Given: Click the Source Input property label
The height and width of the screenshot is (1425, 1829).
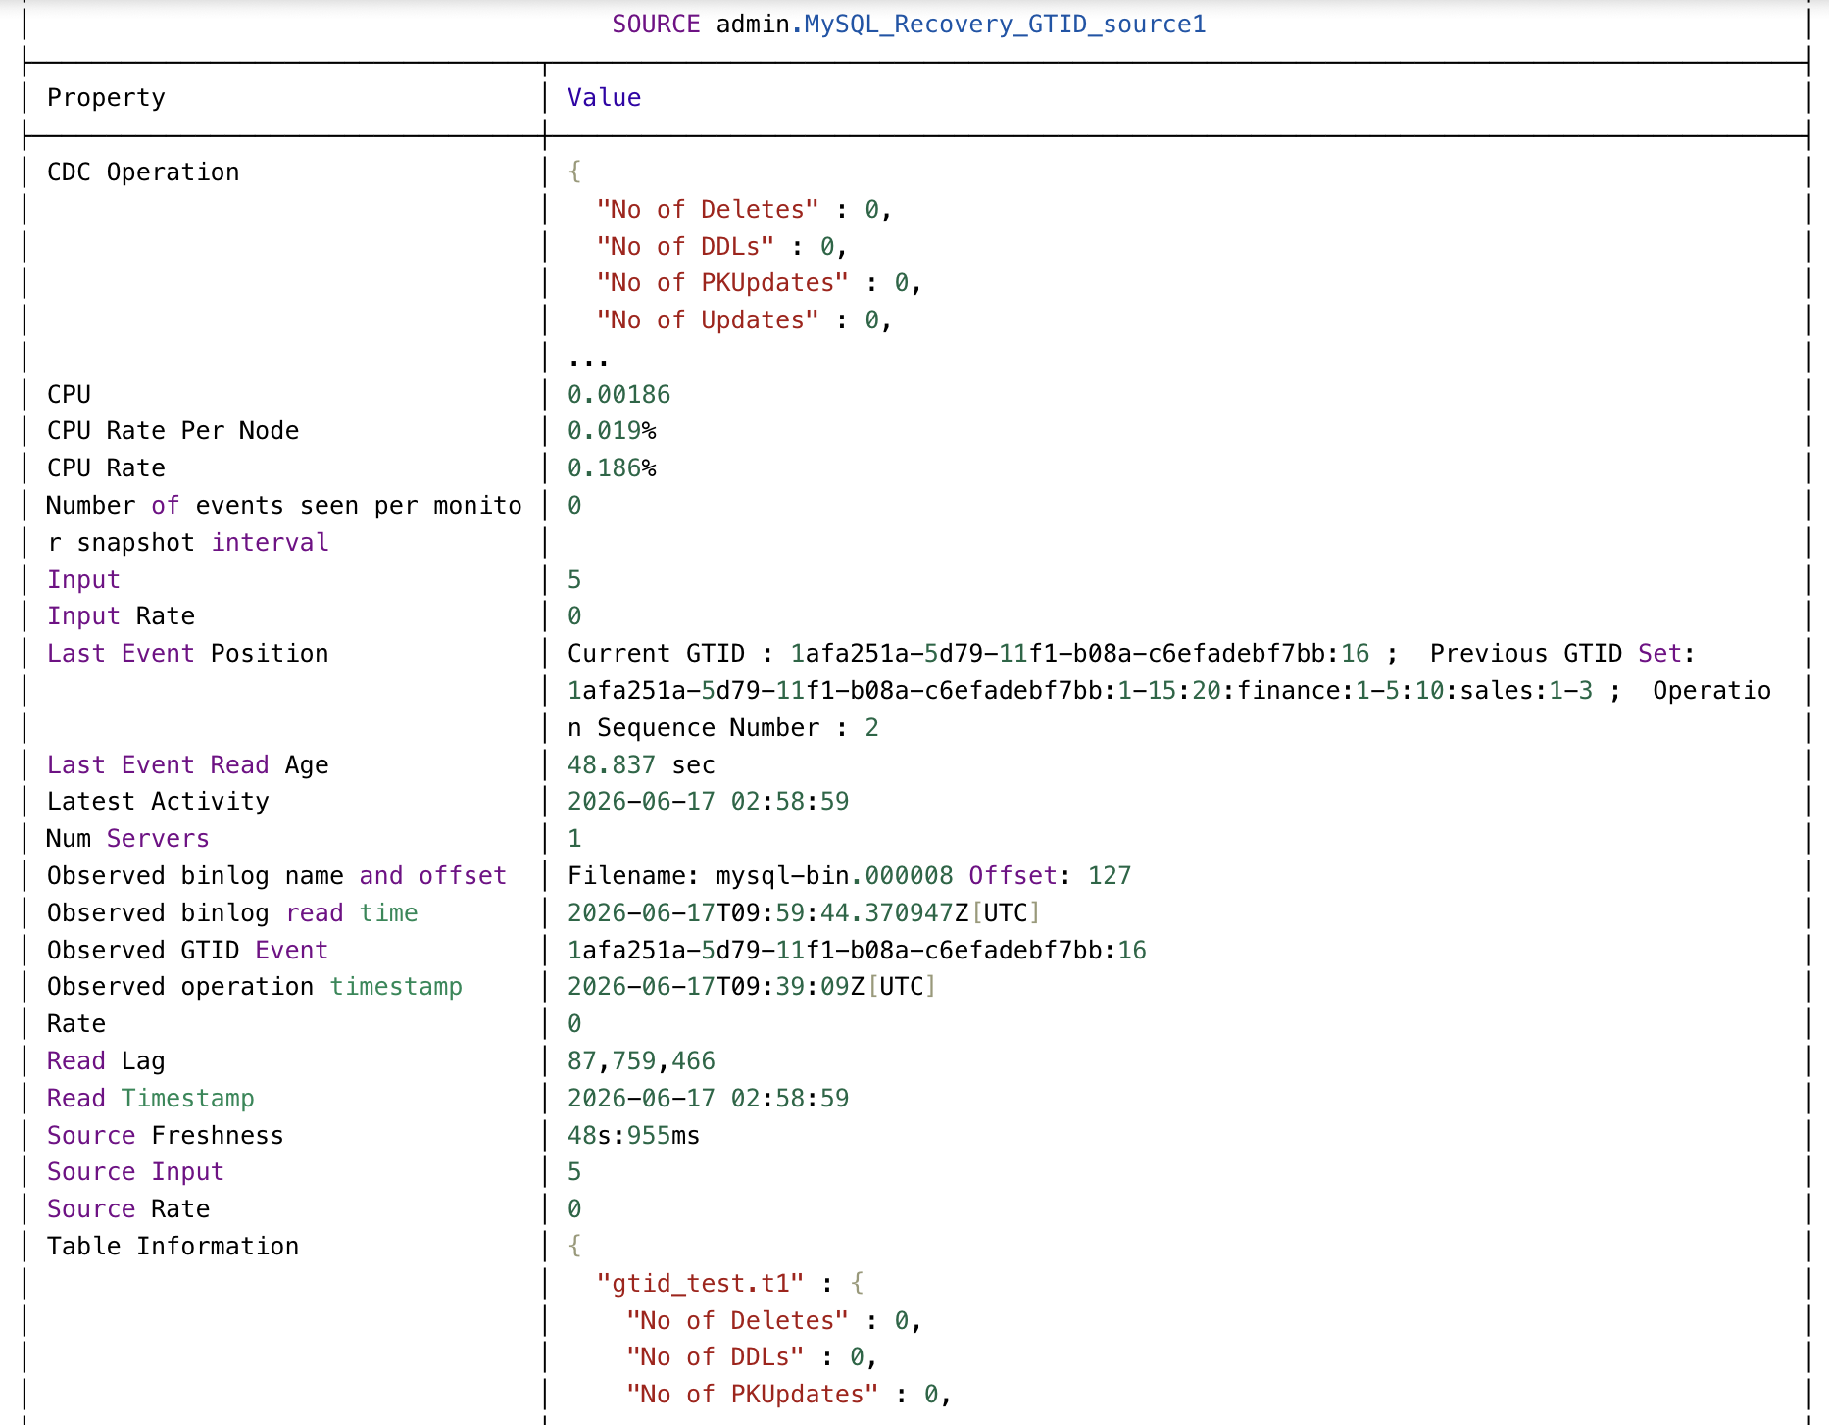Looking at the screenshot, I should pyautogui.click(x=135, y=1172).
